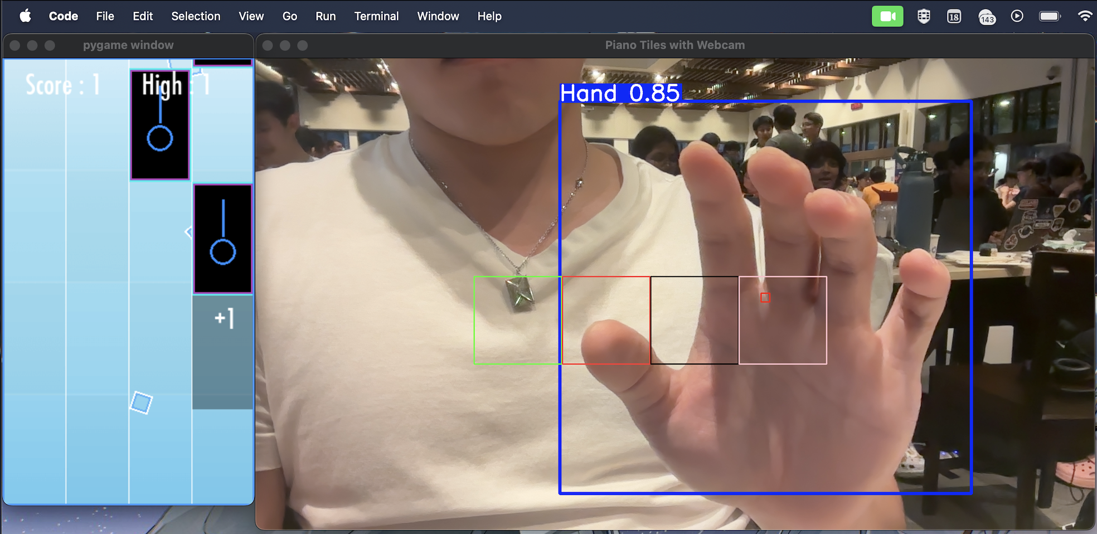Close the Piano Tiles with Webcam window
Screen dimensions: 1097x534
tap(268, 45)
